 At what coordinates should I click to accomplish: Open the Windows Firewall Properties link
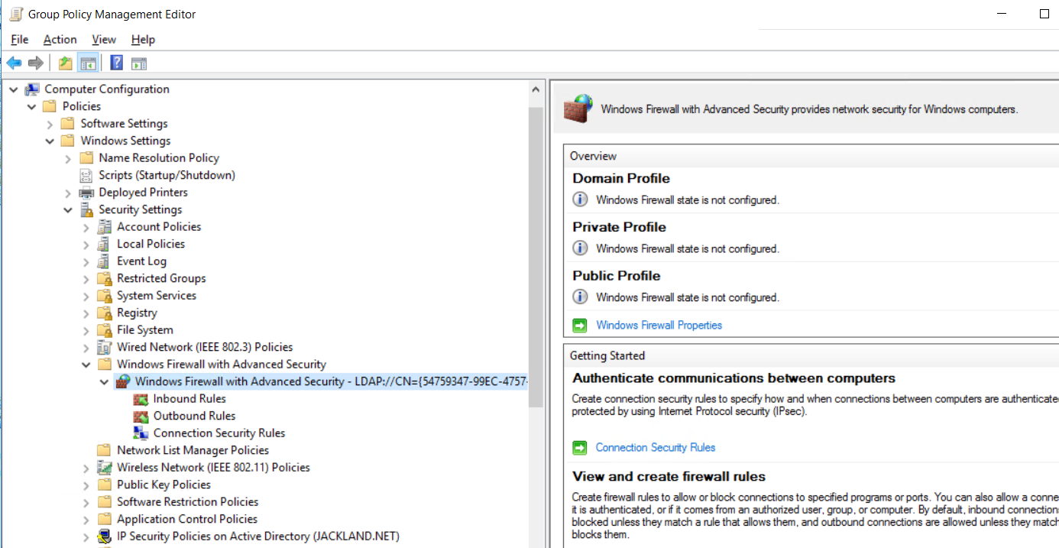click(x=659, y=326)
